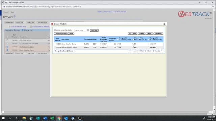Click lower Cancel button in dialog
Screen dimensions: 216x121
[71, 51]
